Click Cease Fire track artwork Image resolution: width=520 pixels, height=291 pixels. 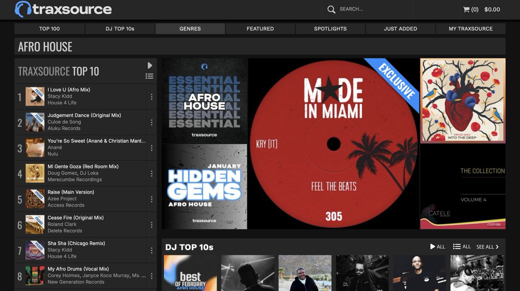tap(35, 224)
